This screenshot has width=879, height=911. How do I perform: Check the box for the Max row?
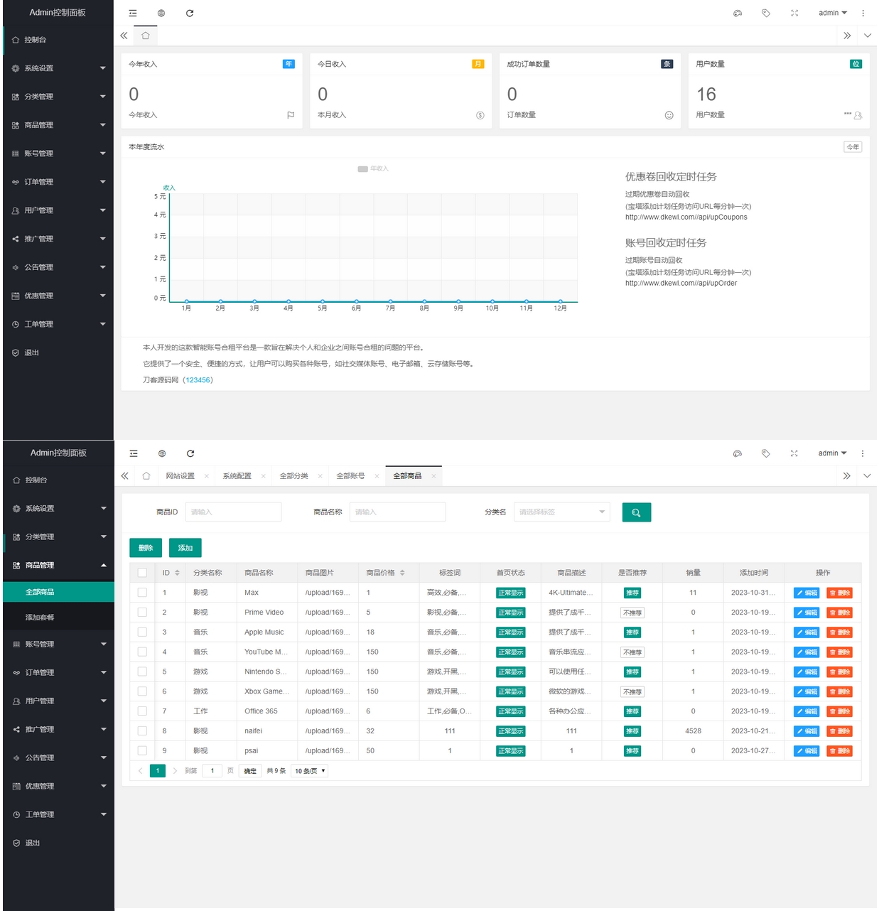point(142,593)
